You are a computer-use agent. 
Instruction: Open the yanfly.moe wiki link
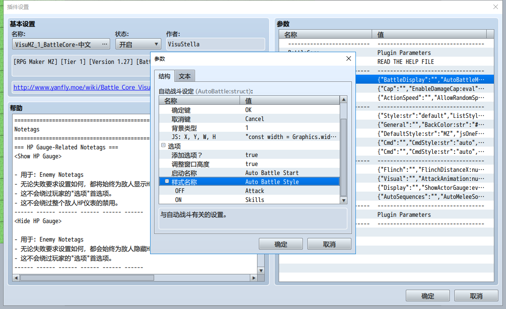(82, 87)
